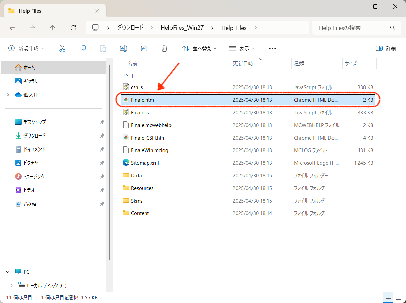Open more options ellipsis menu
Viewport: 406px width, 303px height.
pyautogui.click(x=272, y=48)
